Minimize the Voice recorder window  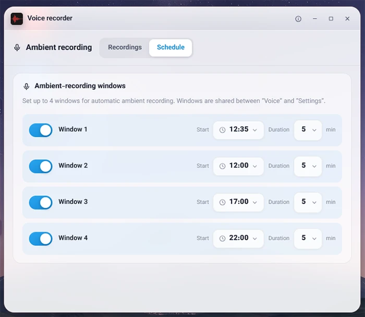315,19
